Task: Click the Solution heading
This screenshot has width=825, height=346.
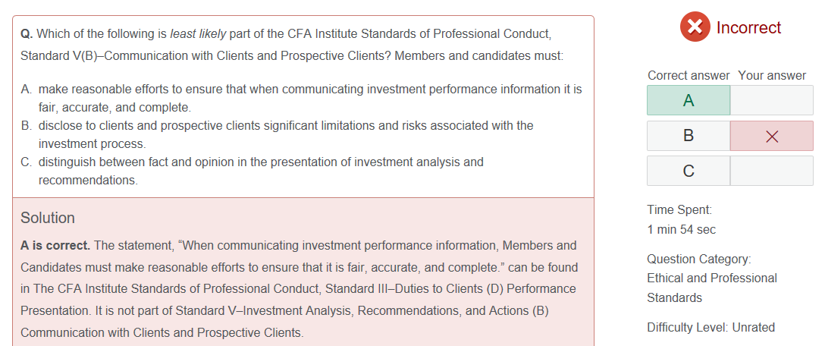Action: 47,218
